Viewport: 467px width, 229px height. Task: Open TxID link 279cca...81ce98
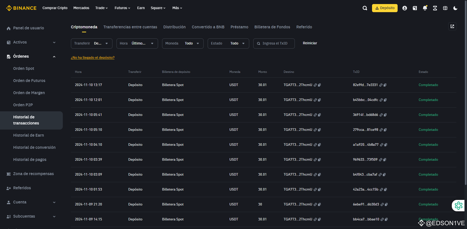click(381, 130)
